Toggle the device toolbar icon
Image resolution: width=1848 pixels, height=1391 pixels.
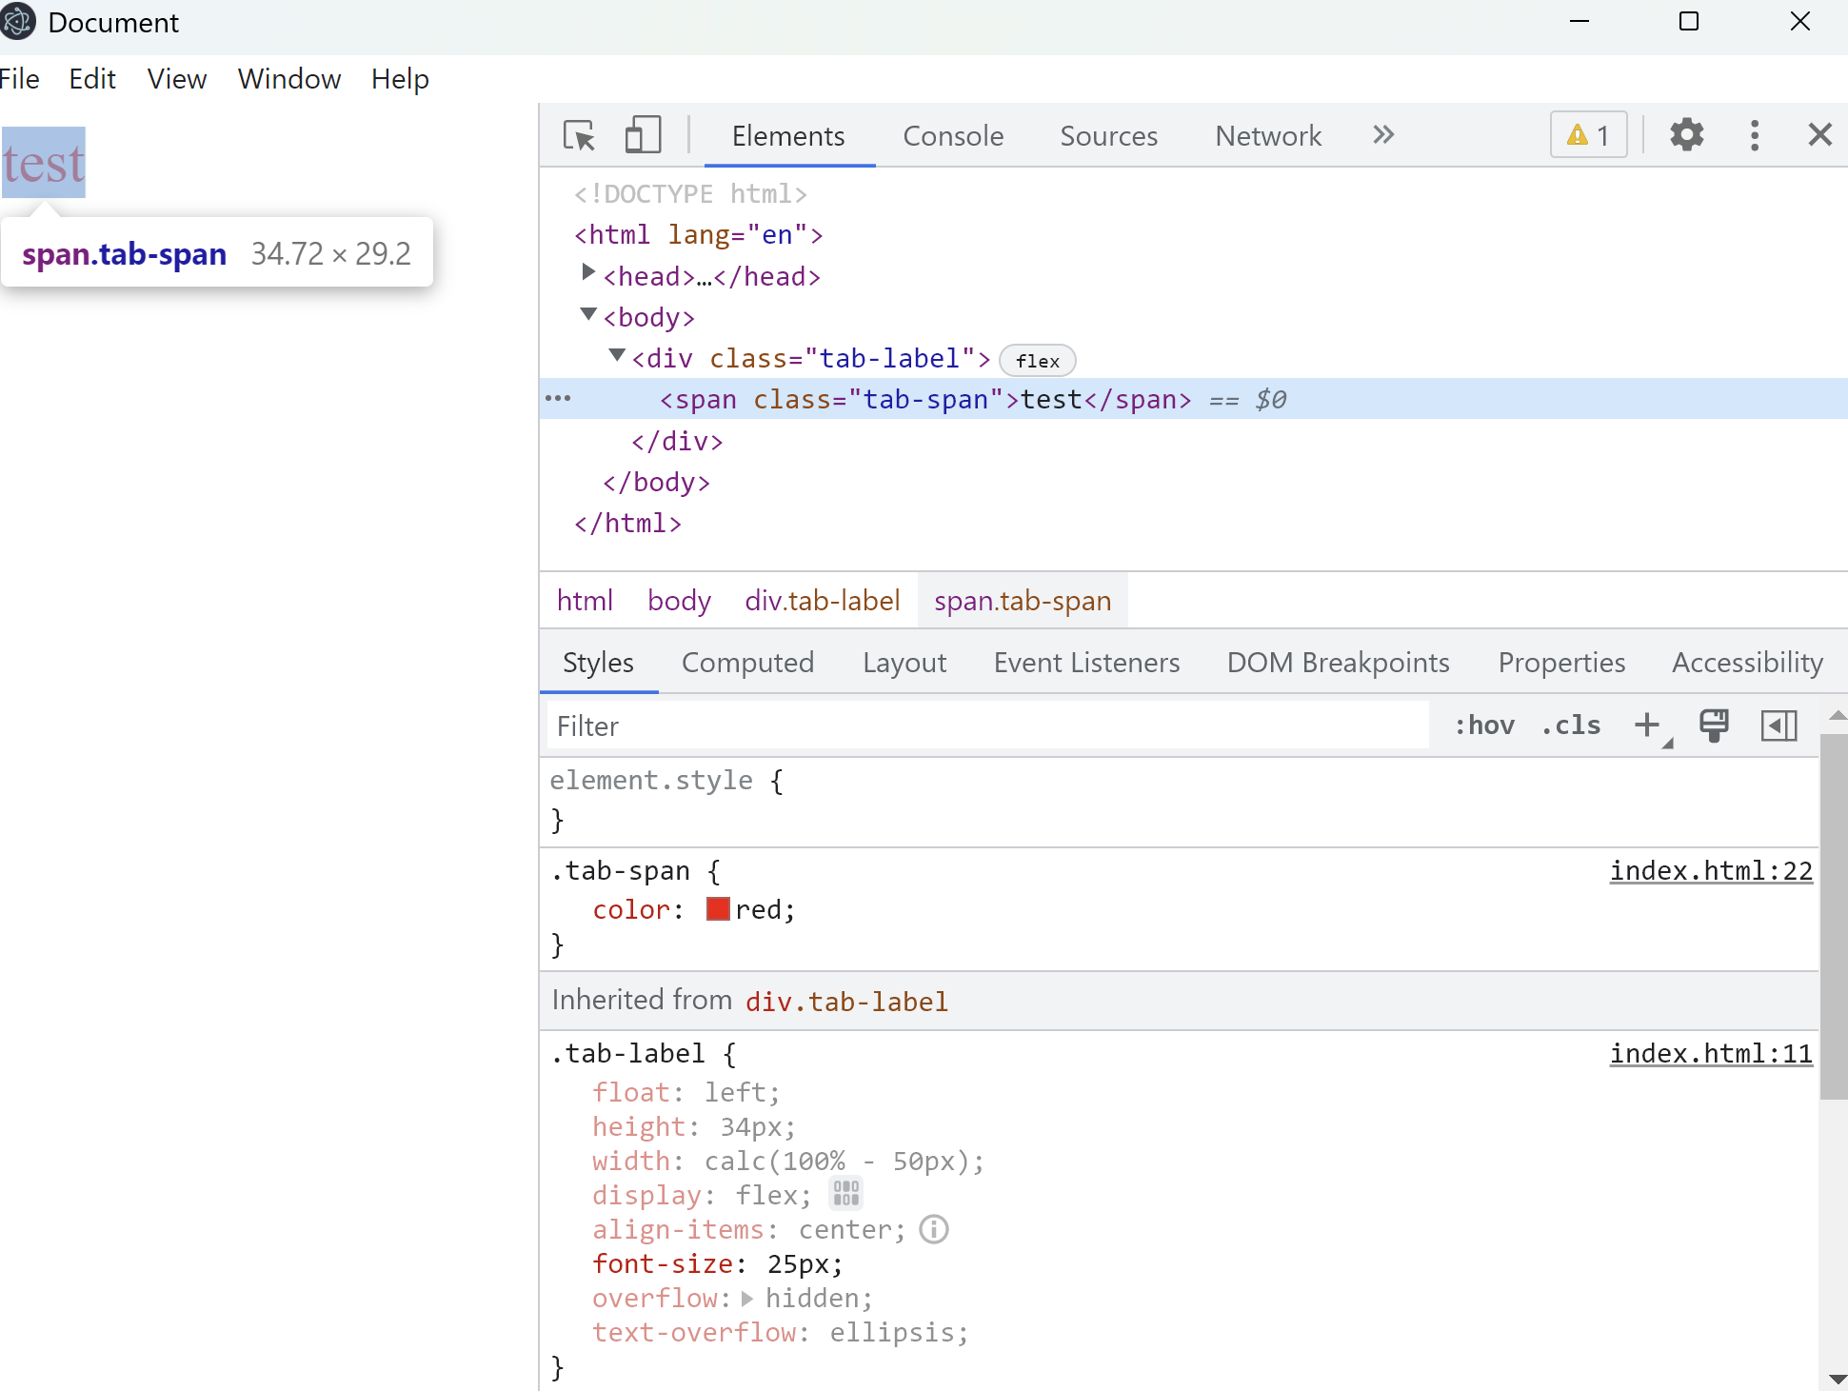coord(643,135)
